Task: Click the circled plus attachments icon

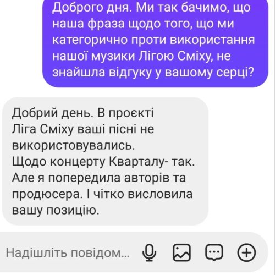Action: pos(246,252)
